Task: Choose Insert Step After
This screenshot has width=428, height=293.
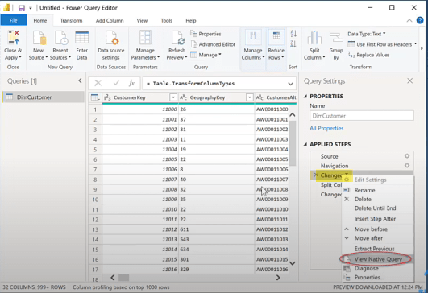Action: point(378,219)
